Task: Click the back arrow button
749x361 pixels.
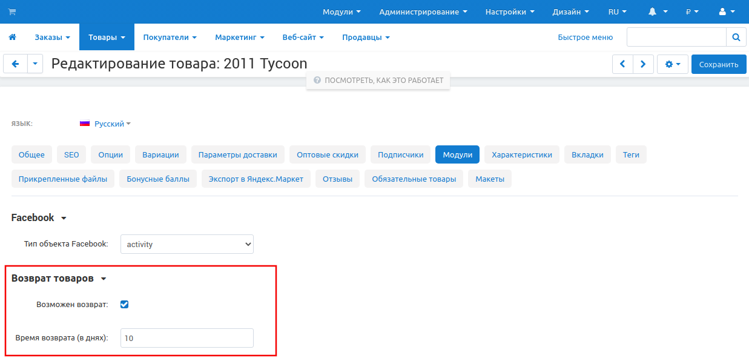Action: (x=16, y=64)
